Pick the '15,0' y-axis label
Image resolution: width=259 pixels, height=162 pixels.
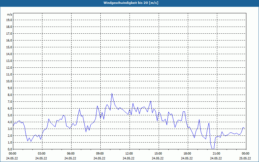9,47
